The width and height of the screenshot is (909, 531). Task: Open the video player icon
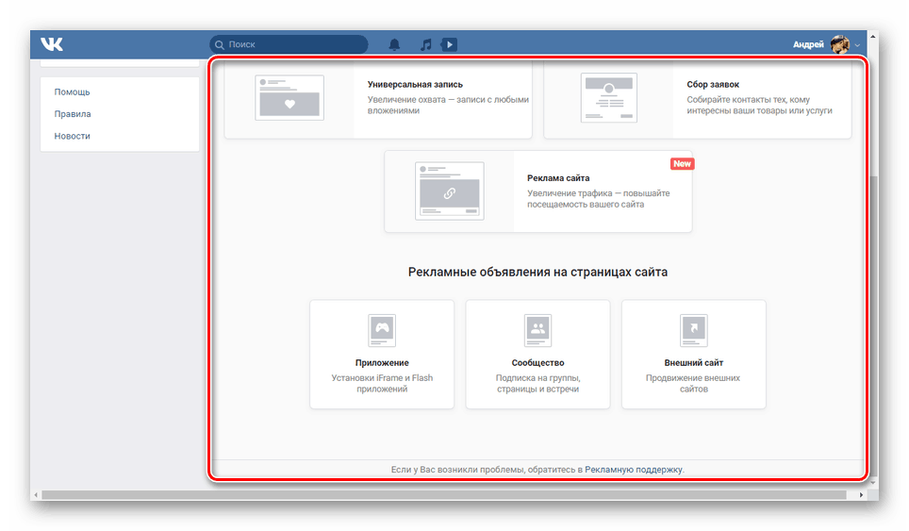[x=449, y=44]
